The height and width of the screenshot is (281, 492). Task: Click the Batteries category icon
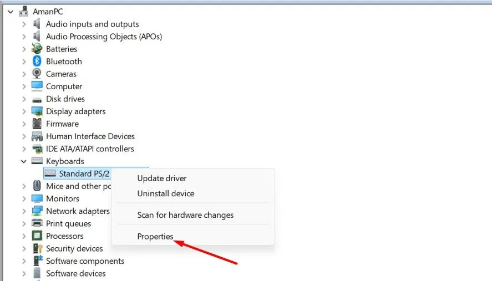37,49
